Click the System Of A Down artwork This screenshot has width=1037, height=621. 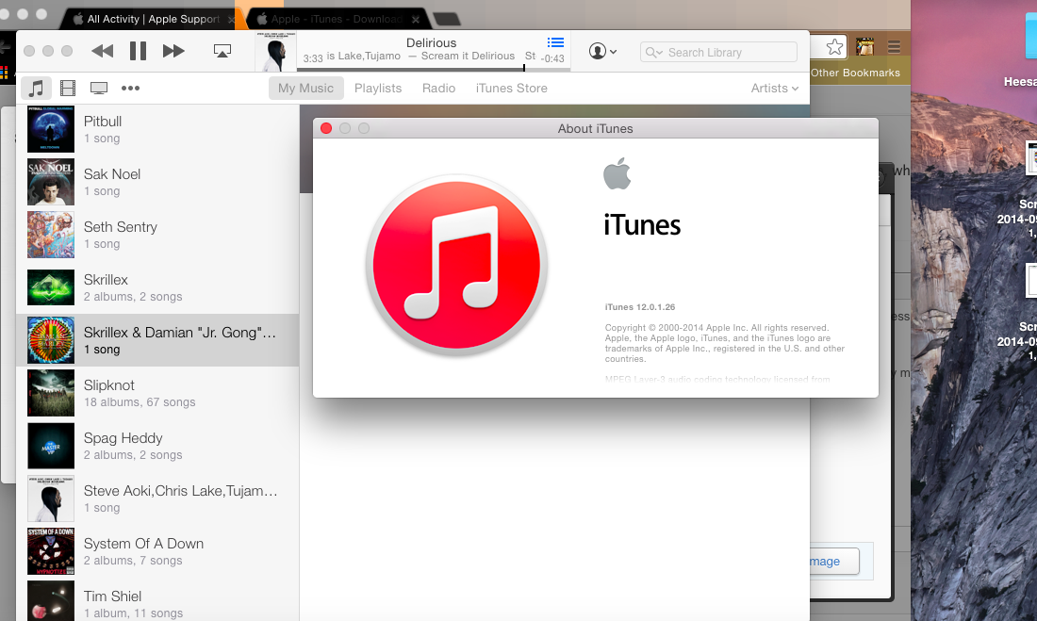coord(51,551)
